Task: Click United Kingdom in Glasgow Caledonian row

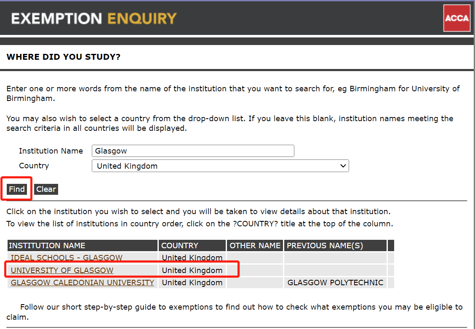Action: [x=192, y=283]
